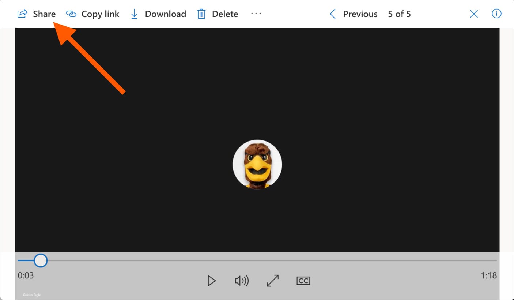The width and height of the screenshot is (514, 300).
Task: Click the left chevron before Previous
Action: tap(332, 14)
